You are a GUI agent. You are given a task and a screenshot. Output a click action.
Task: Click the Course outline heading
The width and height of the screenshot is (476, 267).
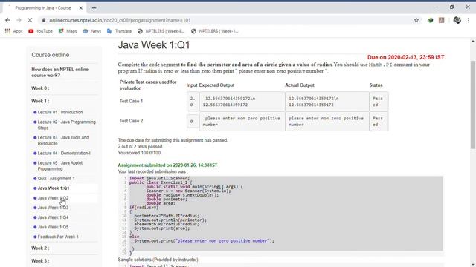click(51, 55)
